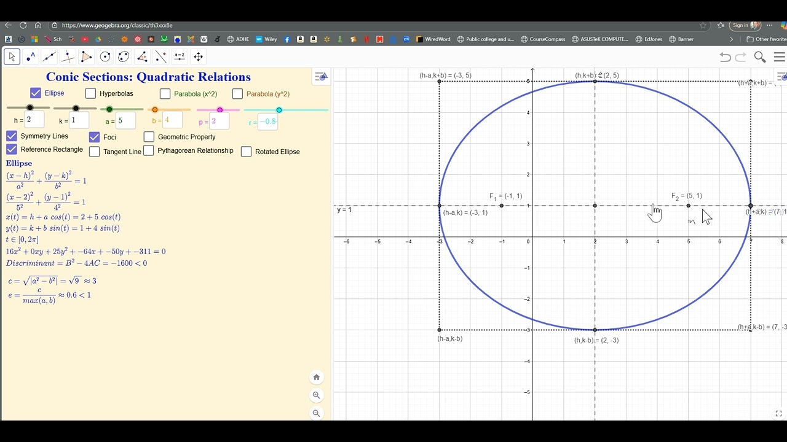Click the Home standard view button
This screenshot has height=442, width=787.
pyautogui.click(x=316, y=377)
